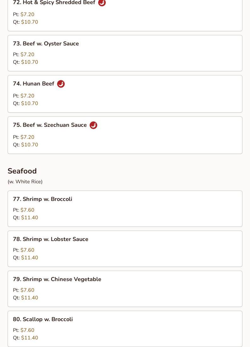Click the Qt $11.40 price of Shrimp w. Broccoli
Screen dimensions: 250x347
(x=30, y=218)
